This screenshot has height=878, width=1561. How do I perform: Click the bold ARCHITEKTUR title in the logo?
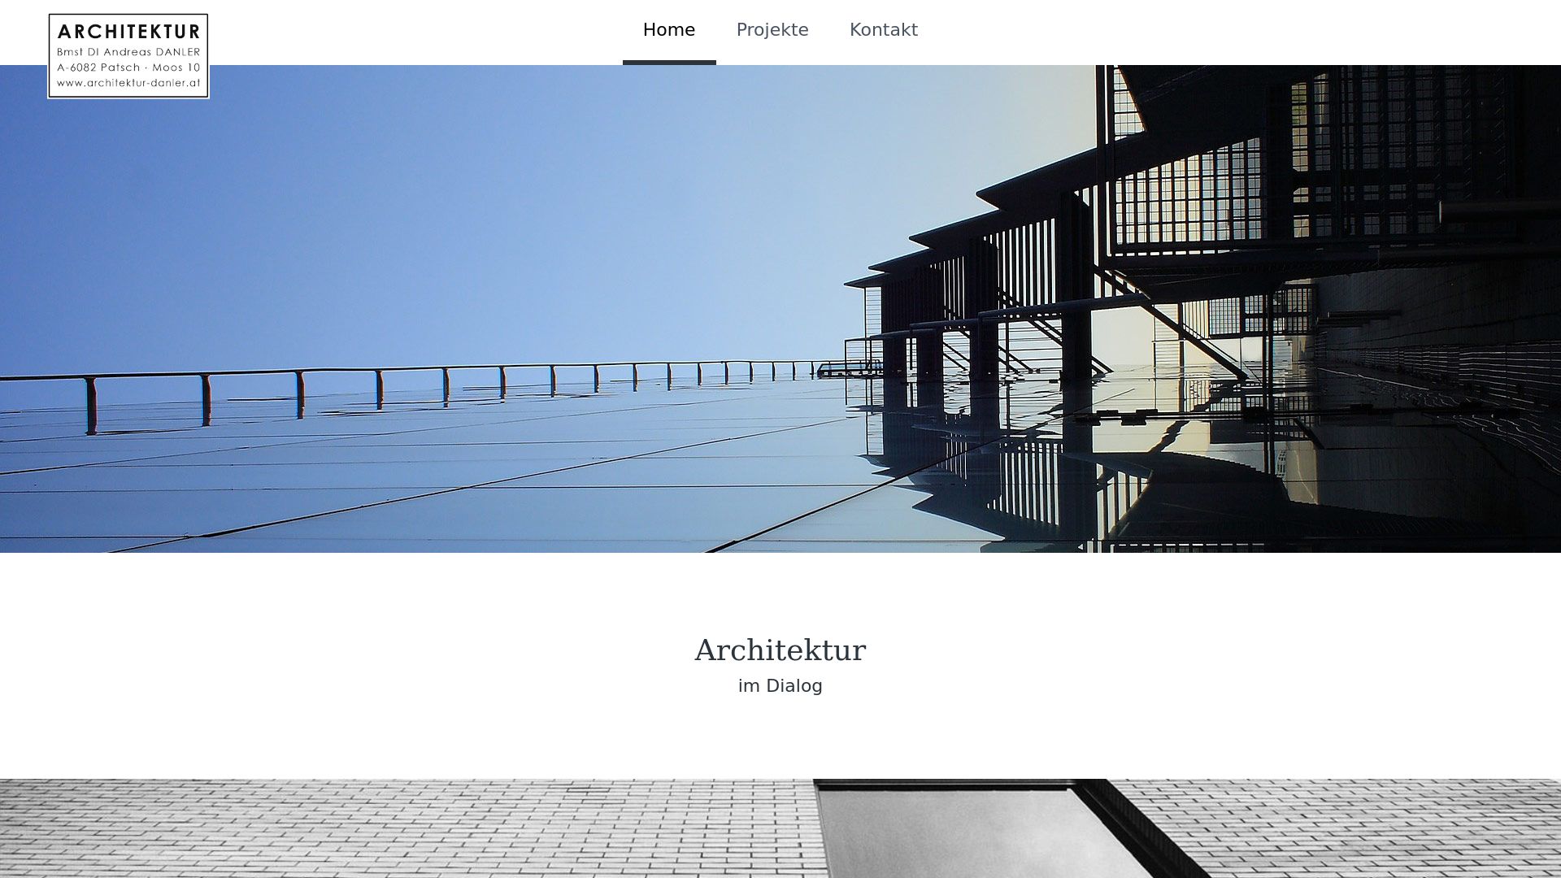coord(128,33)
